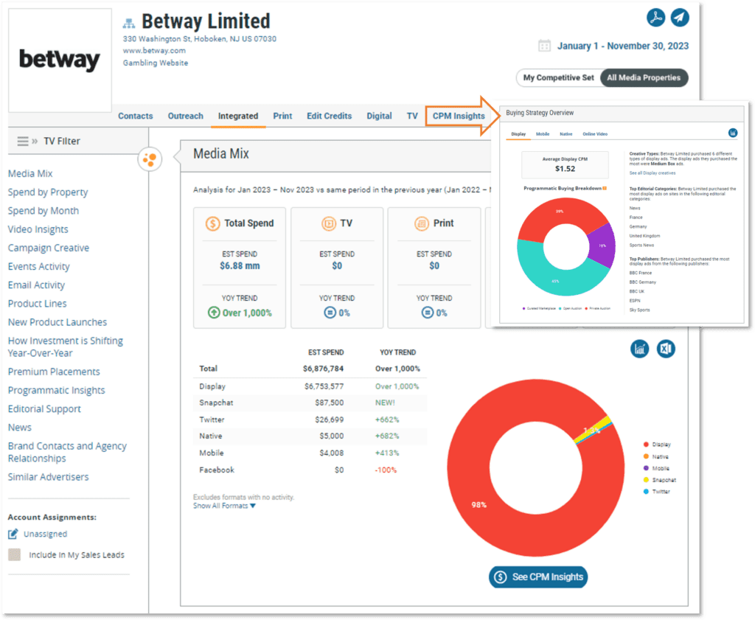Click blue Twitter legend swatch
755x620 pixels.
pos(646,492)
